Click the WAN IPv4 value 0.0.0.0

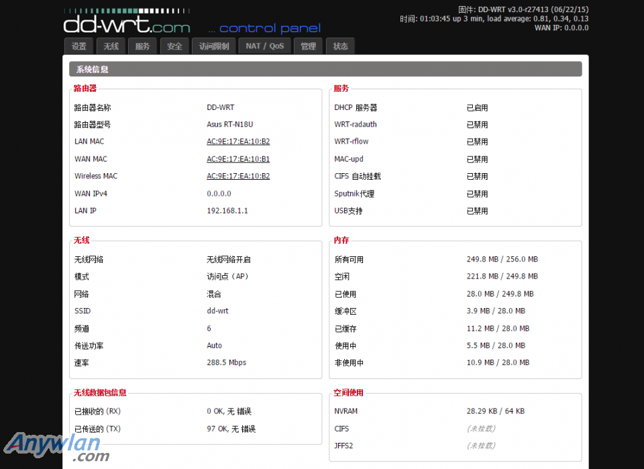pos(219,193)
